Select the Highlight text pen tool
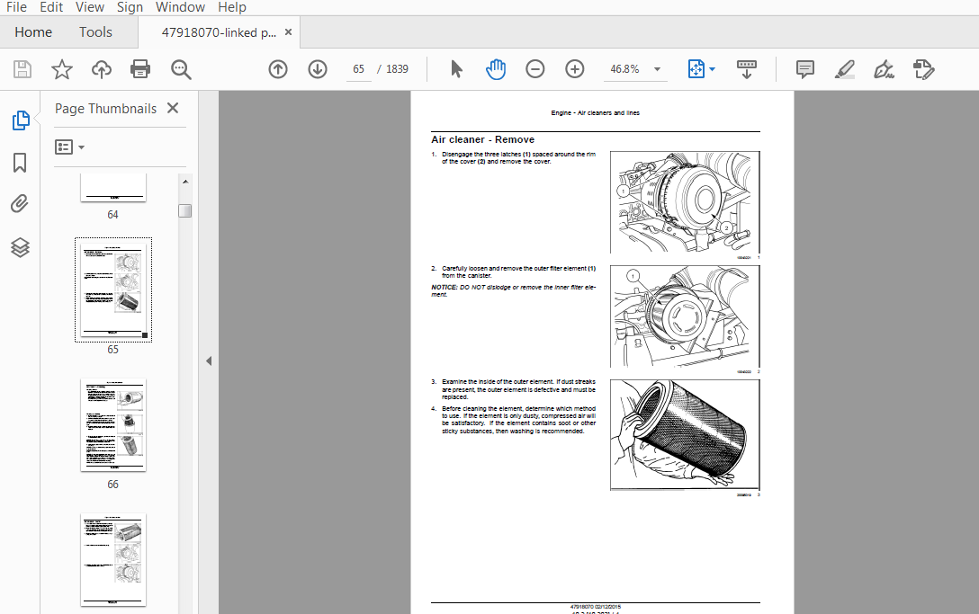 pyautogui.click(x=845, y=68)
